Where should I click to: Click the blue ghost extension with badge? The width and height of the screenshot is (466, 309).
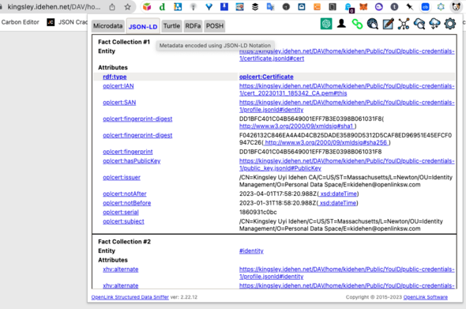click(x=348, y=7)
